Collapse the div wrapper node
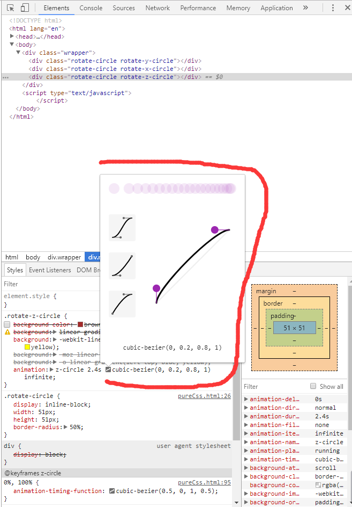Screen dimensions: 352x507 (18, 53)
